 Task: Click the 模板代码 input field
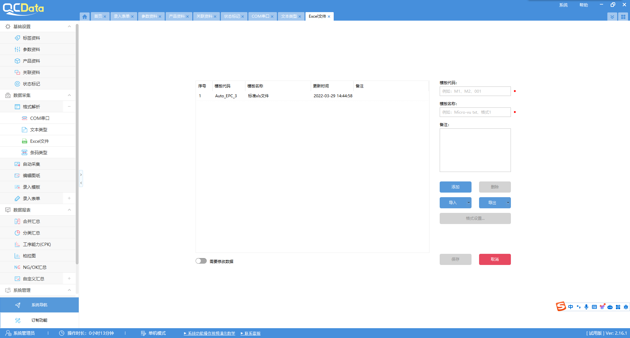pos(475,91)
